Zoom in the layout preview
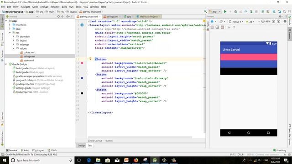 [x=273, y=21]
